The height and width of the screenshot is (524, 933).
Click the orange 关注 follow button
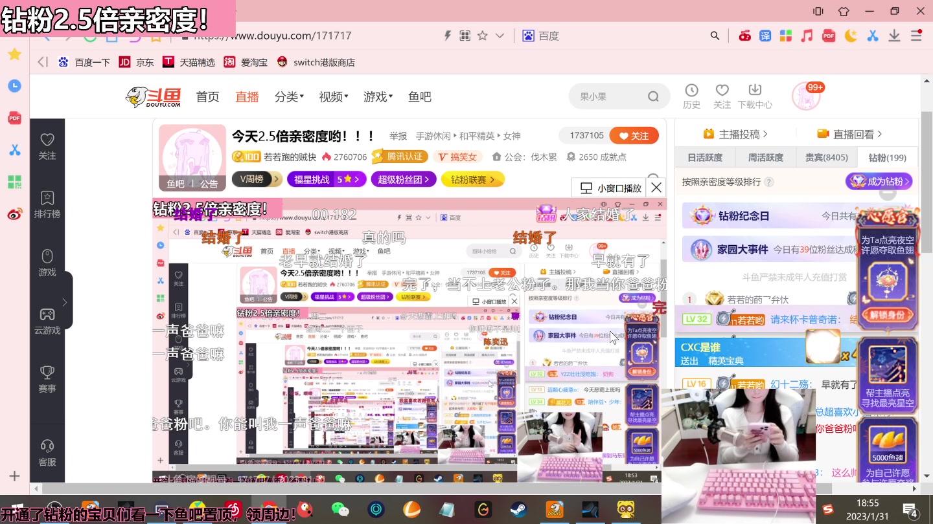tap(634, 135)
